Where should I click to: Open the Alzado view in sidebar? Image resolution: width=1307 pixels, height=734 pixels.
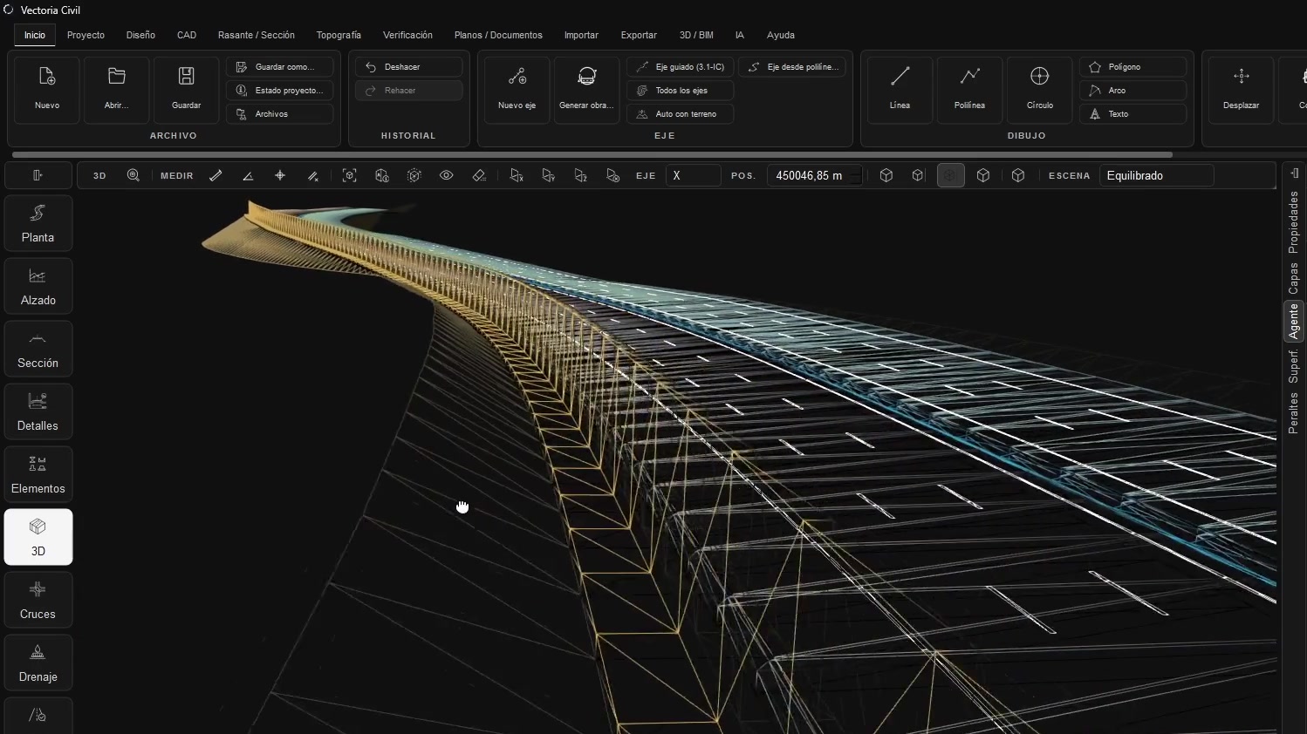[38, 286]
